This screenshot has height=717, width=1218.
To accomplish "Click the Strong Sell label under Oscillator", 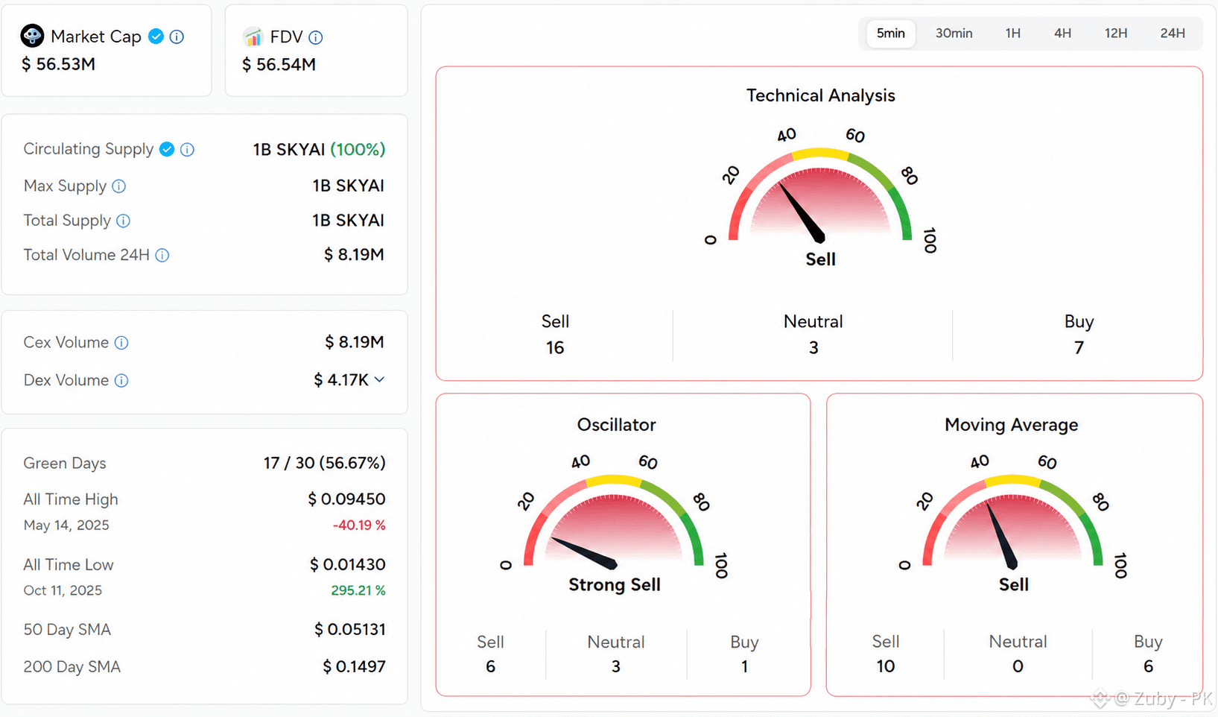I will [x=615, y=585].
